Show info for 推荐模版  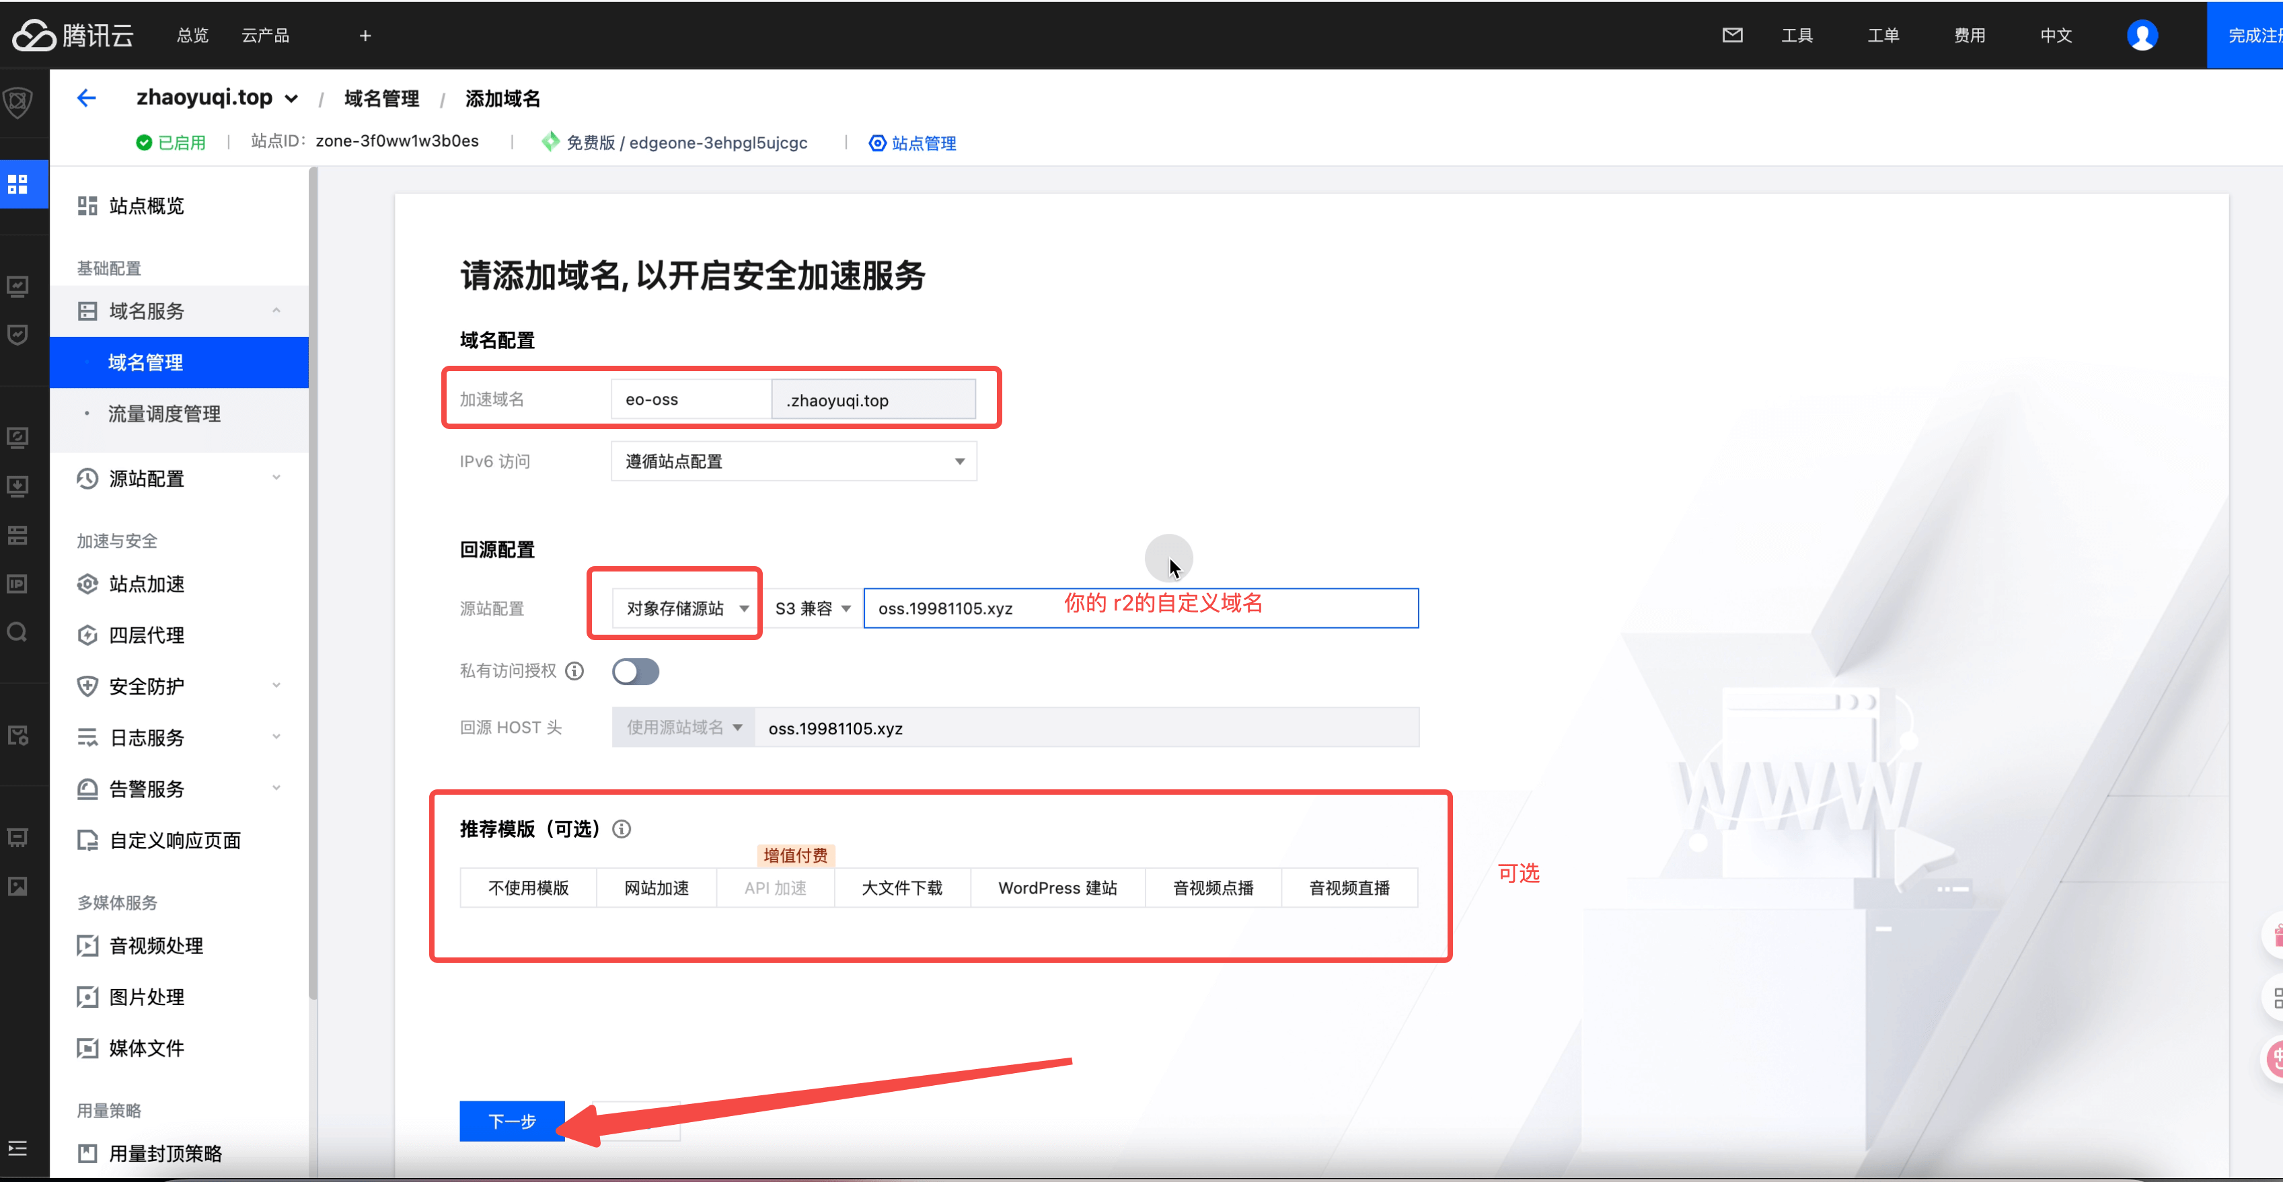tap(622, 828)
